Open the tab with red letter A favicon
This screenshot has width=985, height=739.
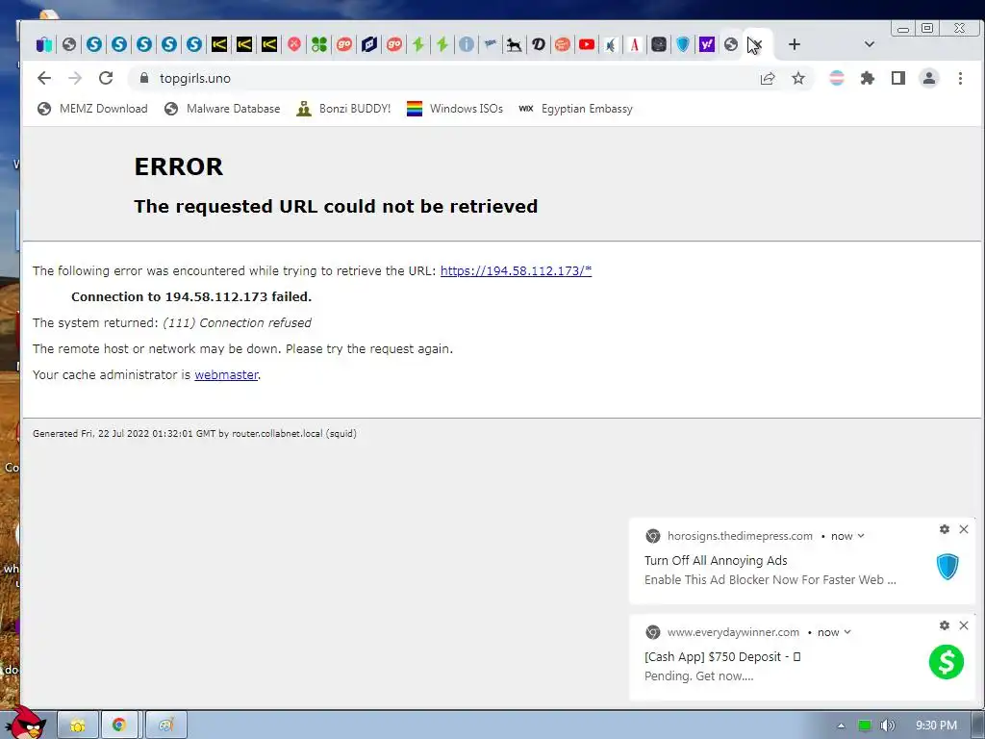[635, 44]
